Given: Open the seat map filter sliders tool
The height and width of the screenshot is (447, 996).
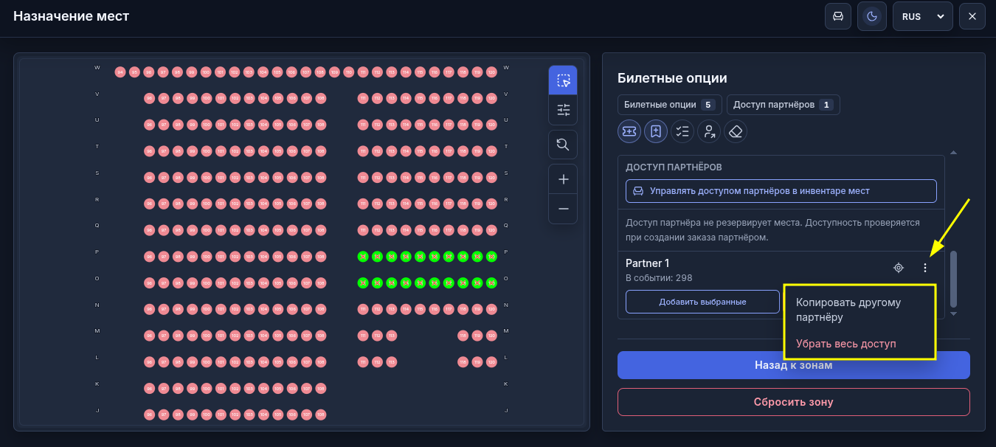Looking at the screenshot, I should (x=563, y=110).
